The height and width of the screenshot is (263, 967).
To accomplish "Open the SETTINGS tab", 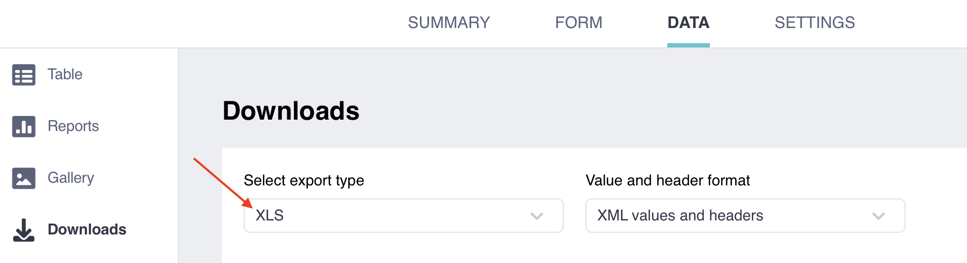I will [x=814, y=23].
